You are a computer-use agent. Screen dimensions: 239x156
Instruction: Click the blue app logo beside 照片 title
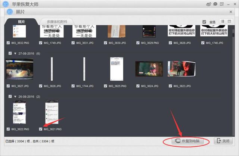pyautogui.click(x=10, y=12)
